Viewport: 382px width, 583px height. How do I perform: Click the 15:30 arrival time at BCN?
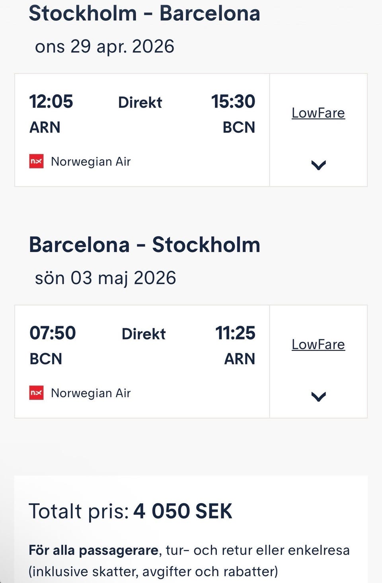(x=233, y=102)
